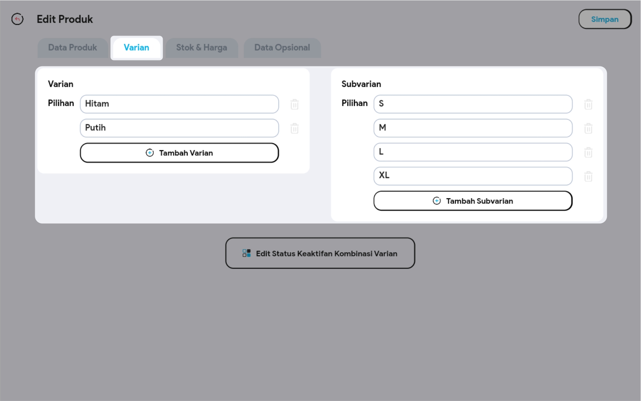Click the back arrow icon beside Edit Produk

point(17,19)
